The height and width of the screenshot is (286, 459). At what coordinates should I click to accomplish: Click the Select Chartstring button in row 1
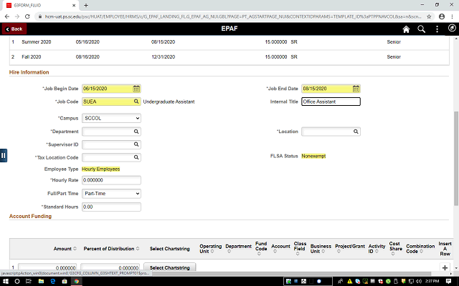170,267
